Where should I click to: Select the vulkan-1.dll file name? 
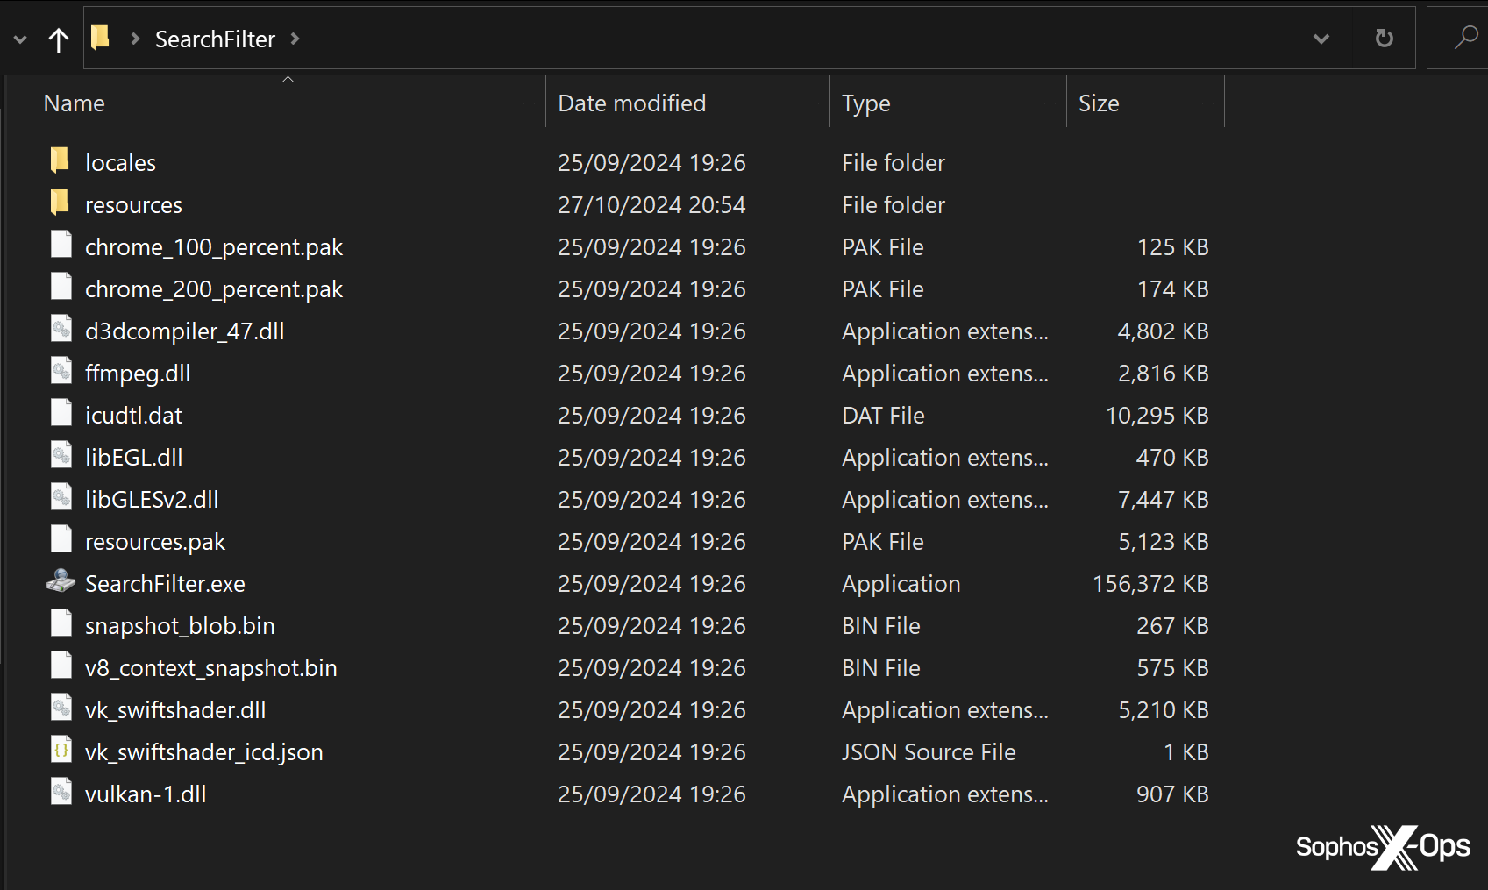point(146,794)
